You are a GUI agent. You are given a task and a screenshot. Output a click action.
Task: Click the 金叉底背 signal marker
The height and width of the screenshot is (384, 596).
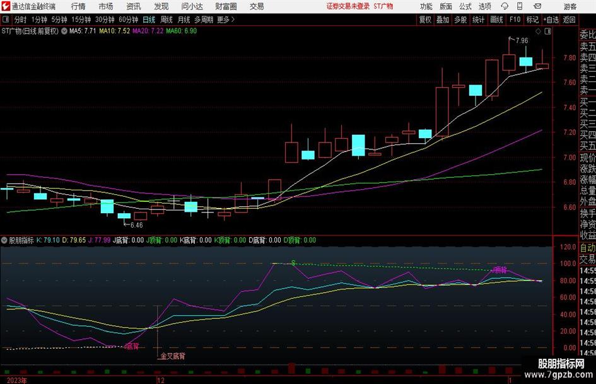[x=172, y=356]
